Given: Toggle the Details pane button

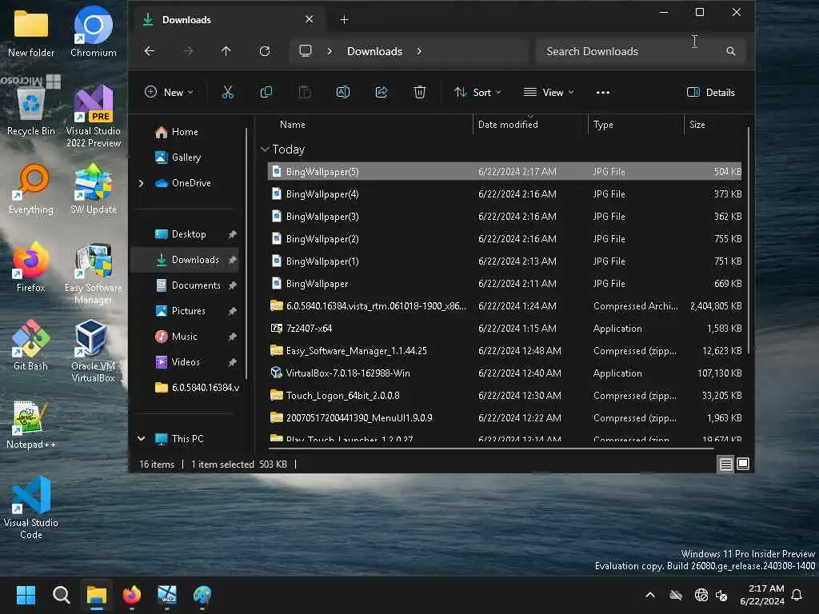Looking at the screenshot, I should 710,93.
